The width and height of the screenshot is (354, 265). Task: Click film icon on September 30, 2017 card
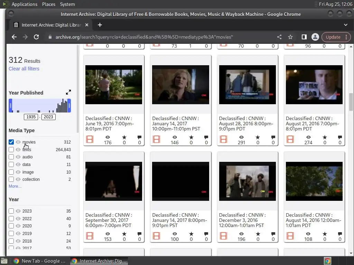click(90, 236)
